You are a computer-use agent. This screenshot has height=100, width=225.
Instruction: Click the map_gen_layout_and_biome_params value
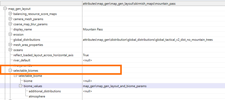point(115,86)
